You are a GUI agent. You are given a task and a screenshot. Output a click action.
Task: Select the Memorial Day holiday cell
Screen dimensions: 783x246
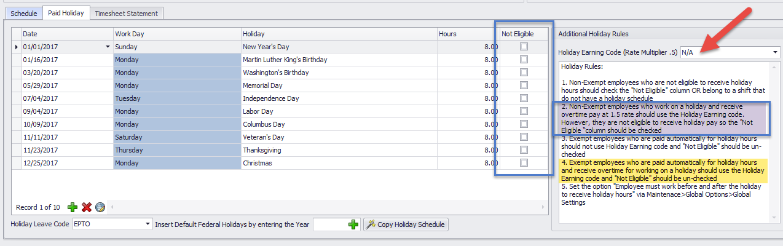[338, 85]
